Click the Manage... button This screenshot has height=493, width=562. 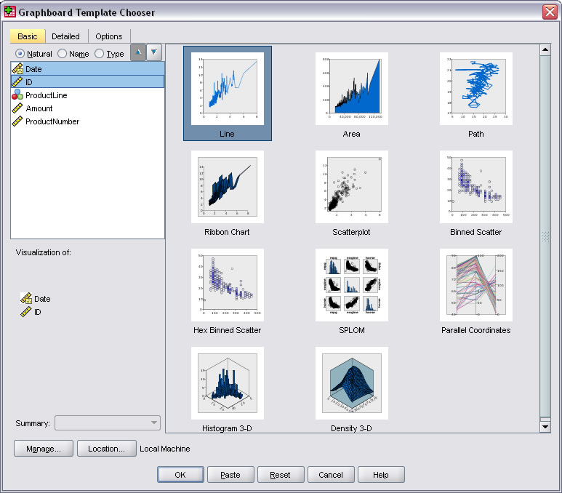click(x=43, y=449)
